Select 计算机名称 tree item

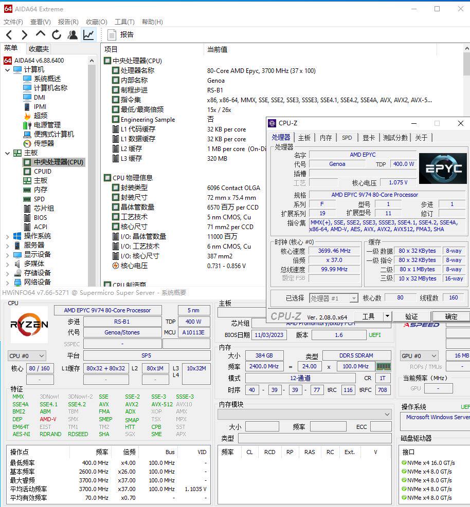click(x=50, y=88)
